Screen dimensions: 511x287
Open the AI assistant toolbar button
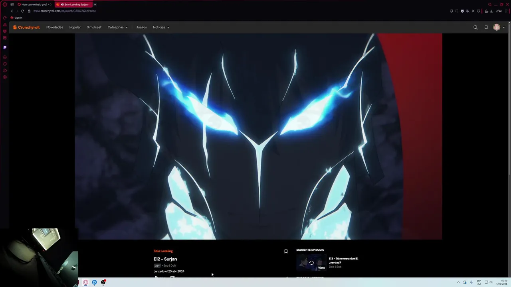click(499, 11)
